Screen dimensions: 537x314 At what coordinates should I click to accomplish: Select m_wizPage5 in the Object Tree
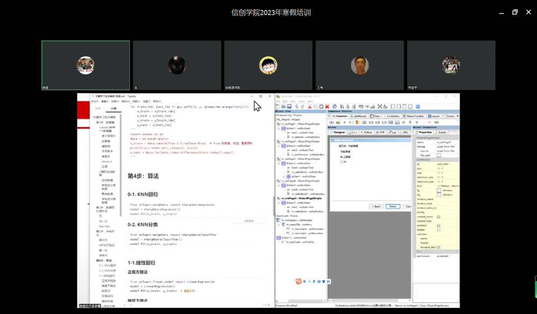click(302, 199)
